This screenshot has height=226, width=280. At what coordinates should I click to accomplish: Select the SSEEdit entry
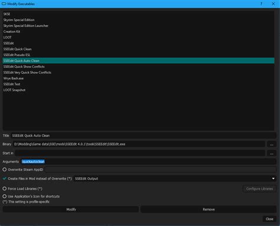138,43
